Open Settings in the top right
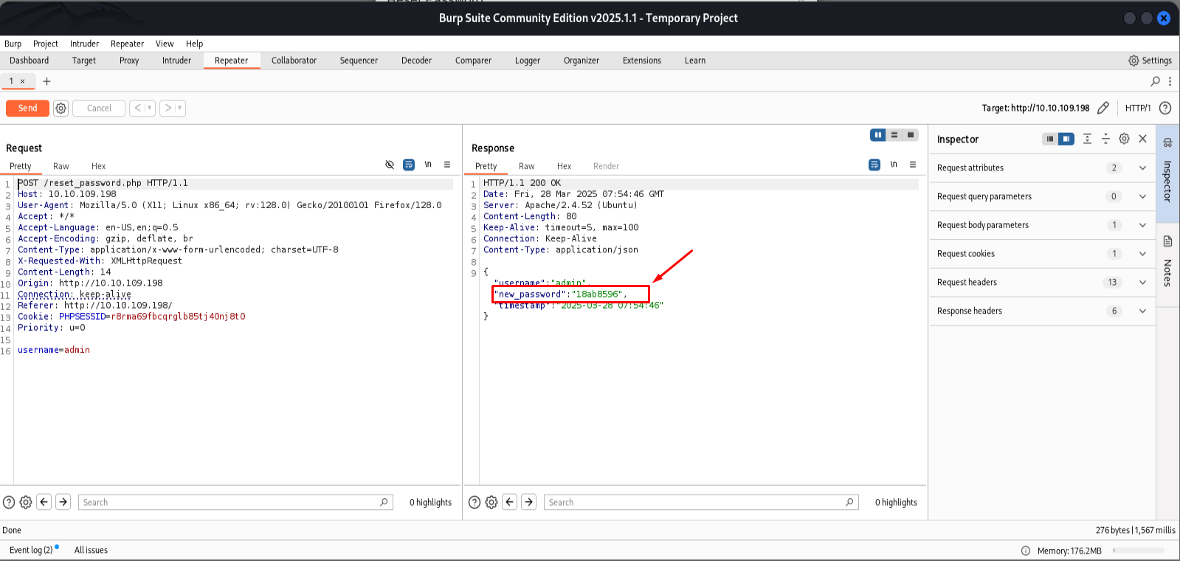This screenshot has height=561, width=1180. coord(1150,61)
